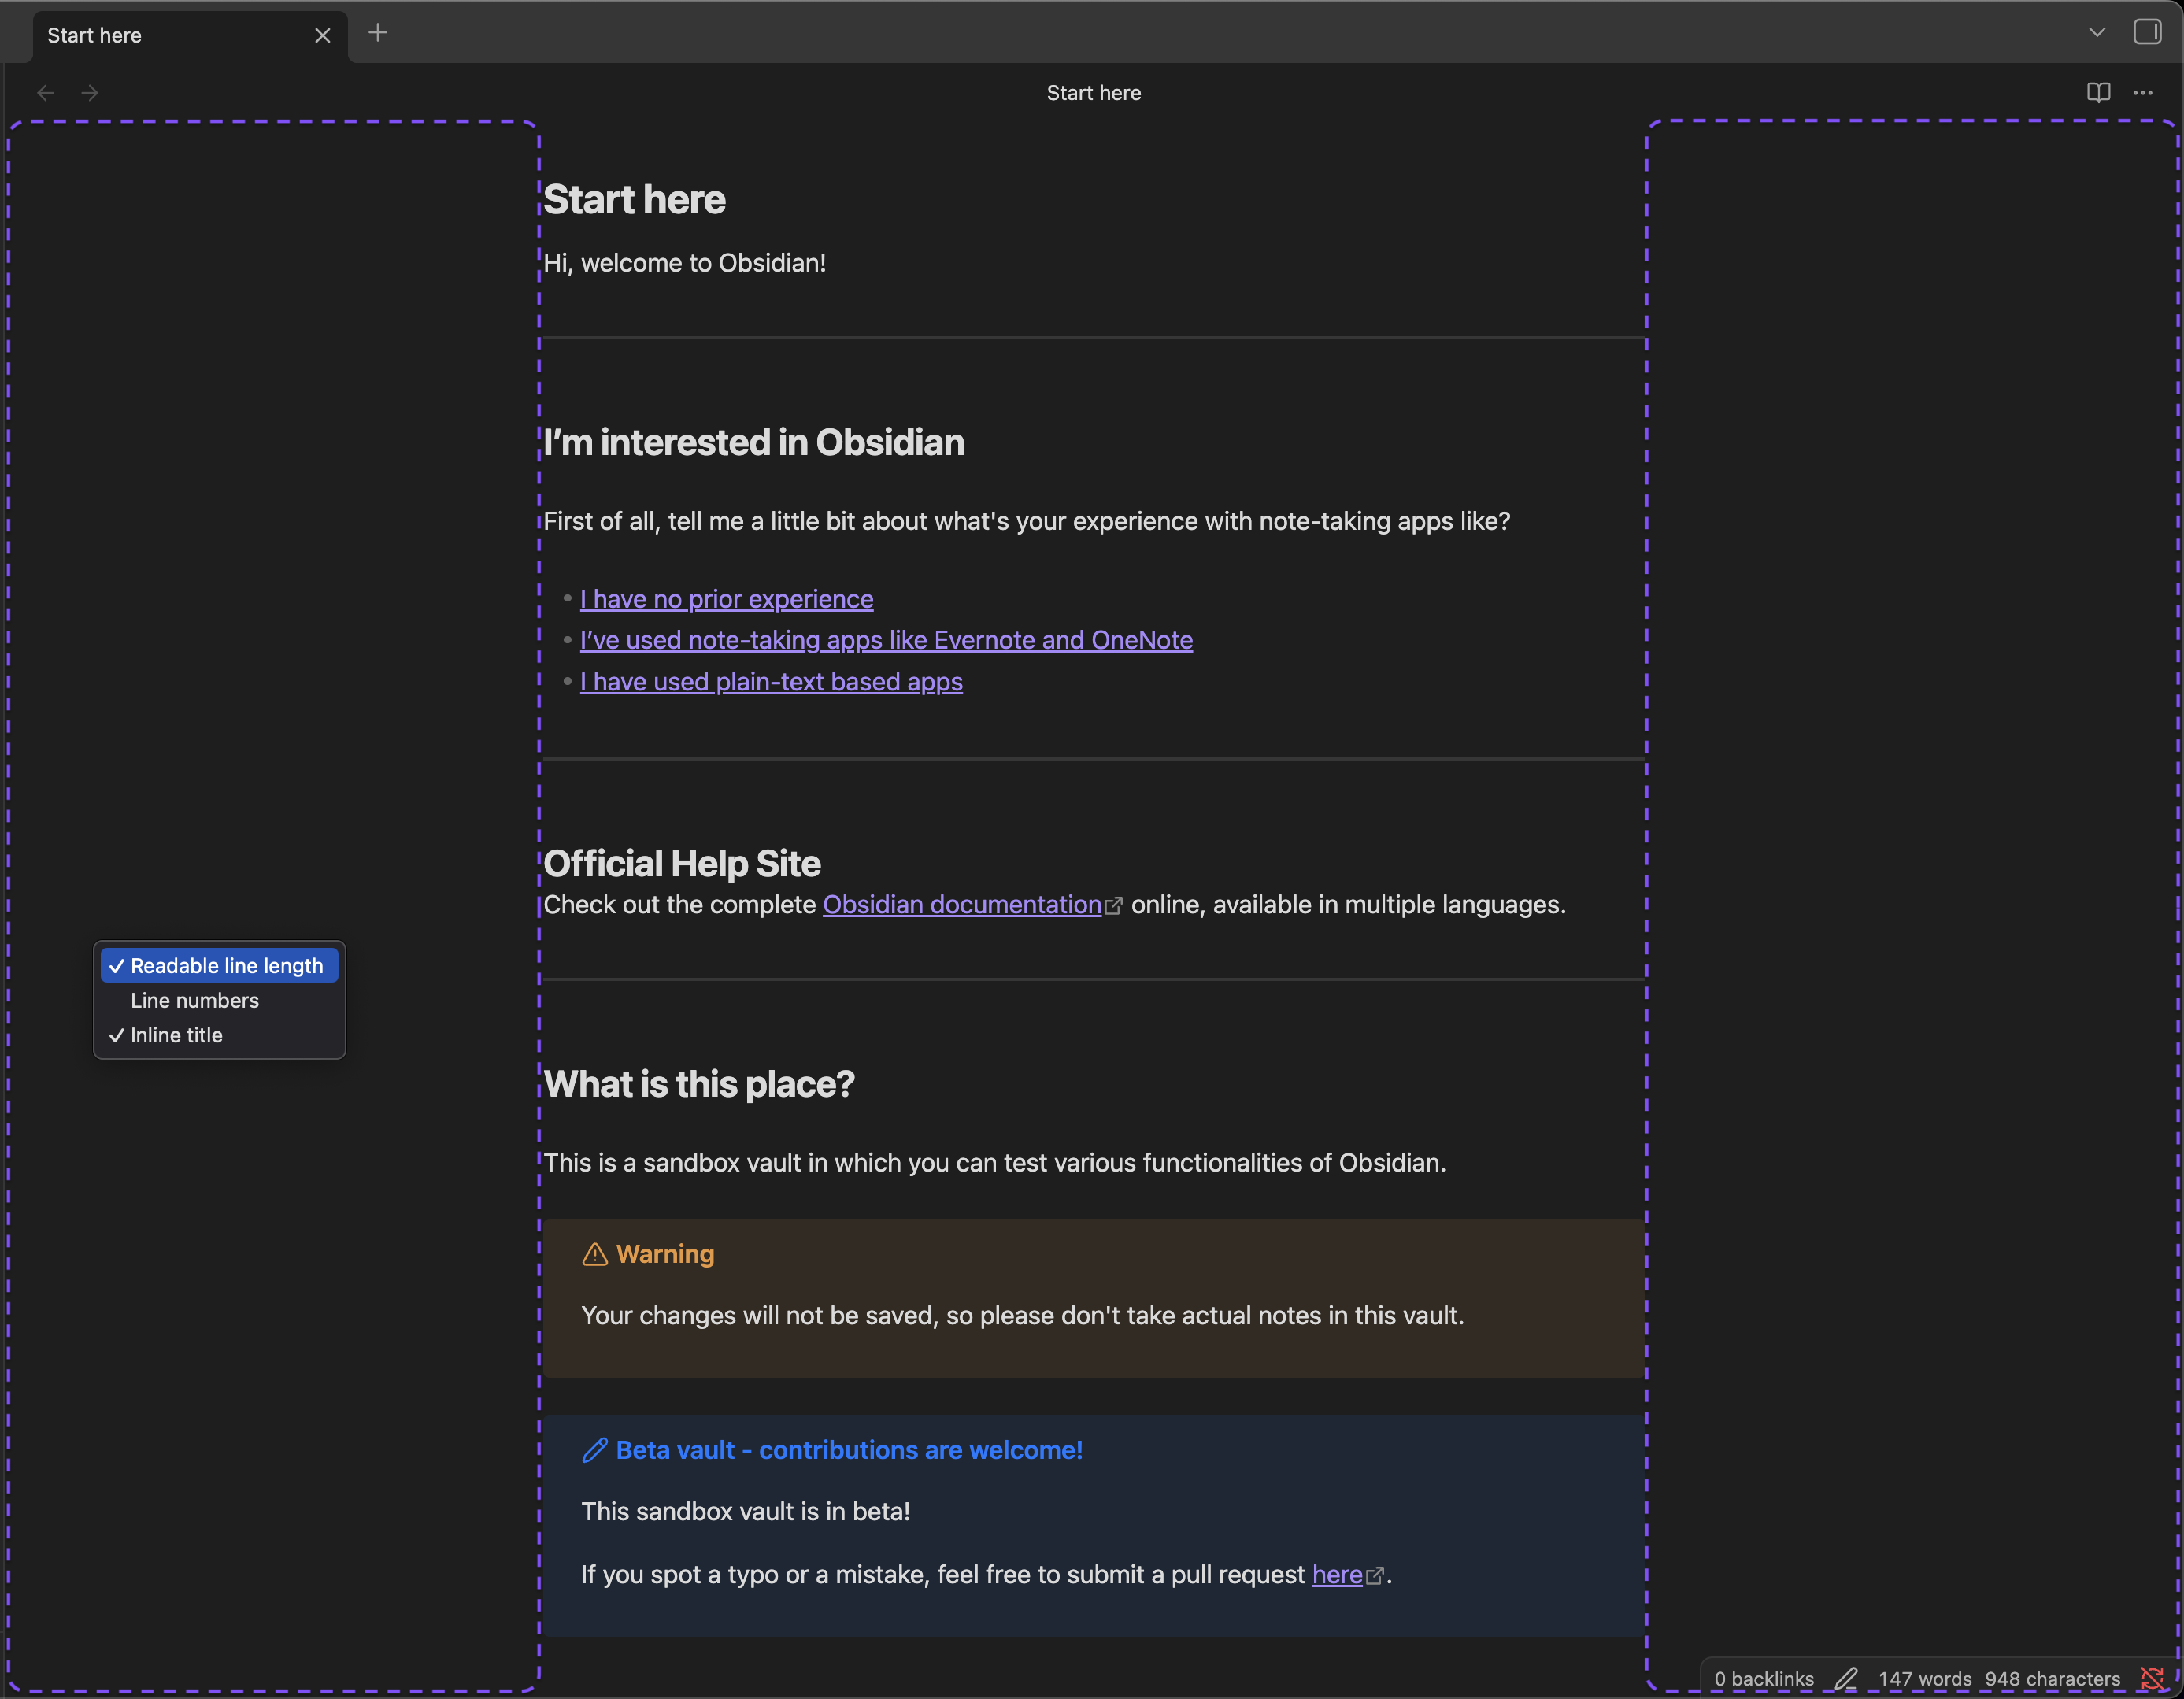2184x1699 pixels.
Task: Open 'I have no prior experience' link
Action: tap(727, 599)
